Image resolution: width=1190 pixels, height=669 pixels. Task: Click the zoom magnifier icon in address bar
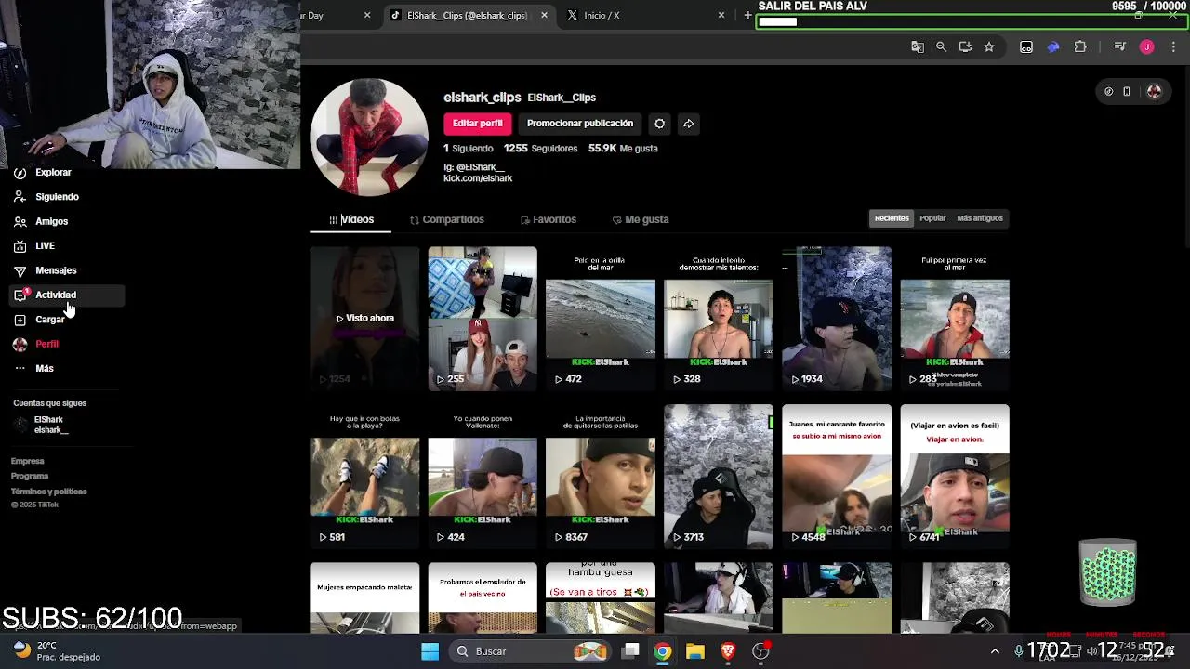(941, 46)
